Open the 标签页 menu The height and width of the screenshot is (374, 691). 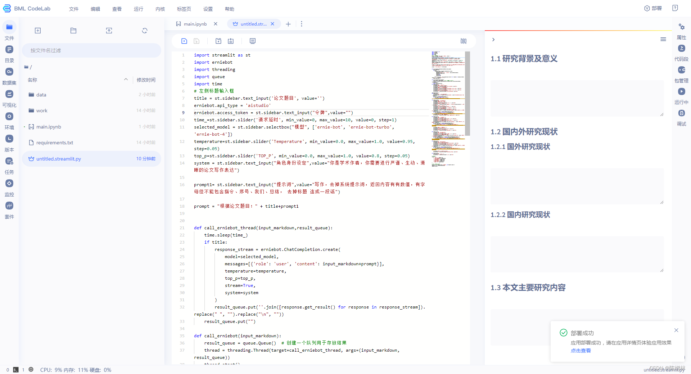184,9
